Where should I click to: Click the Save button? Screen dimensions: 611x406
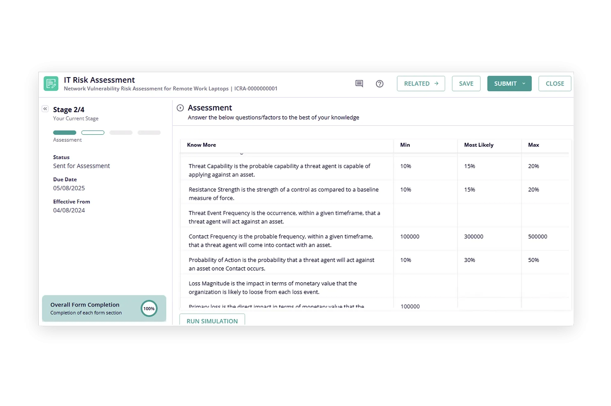pos(466,83)
